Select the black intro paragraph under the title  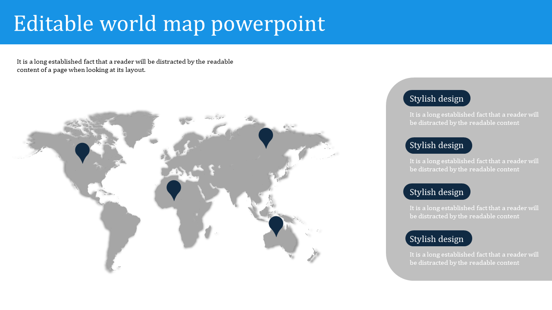tap(125, 65)
